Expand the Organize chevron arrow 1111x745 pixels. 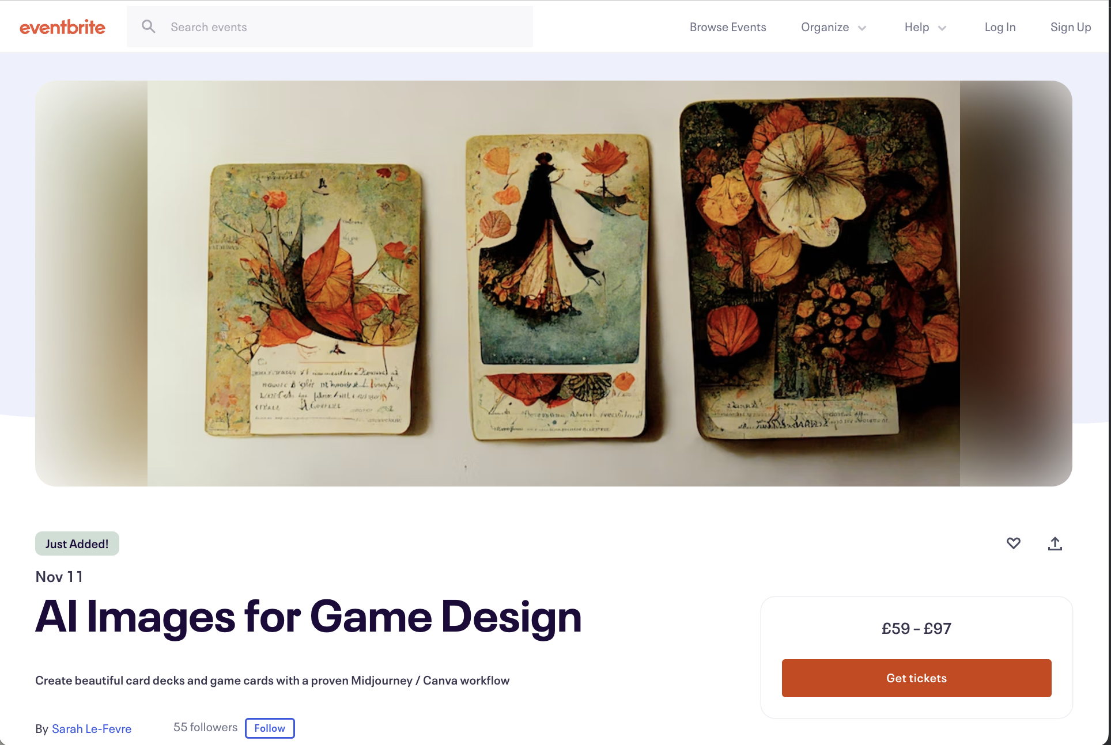[x=862, y=28]
